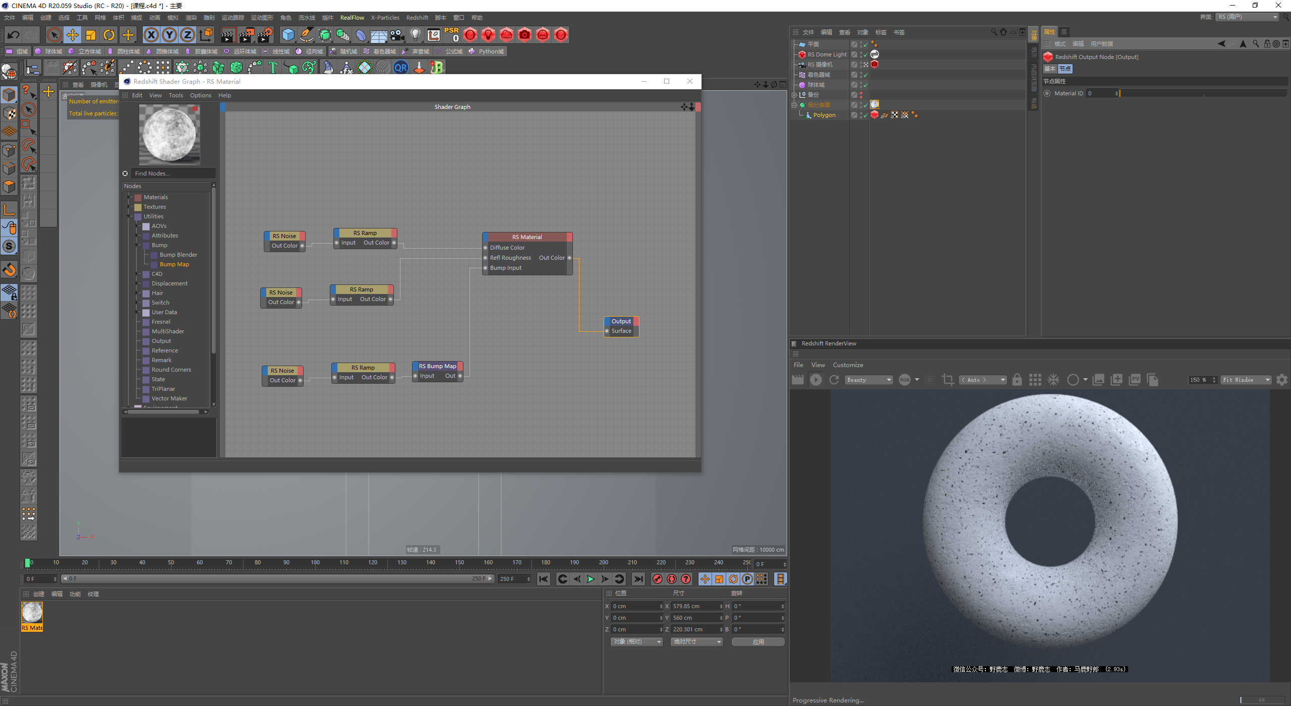This screenshot has height=706, width=1291.
Task: Click the 应用 apply button
Action: [x=757, y=641]
